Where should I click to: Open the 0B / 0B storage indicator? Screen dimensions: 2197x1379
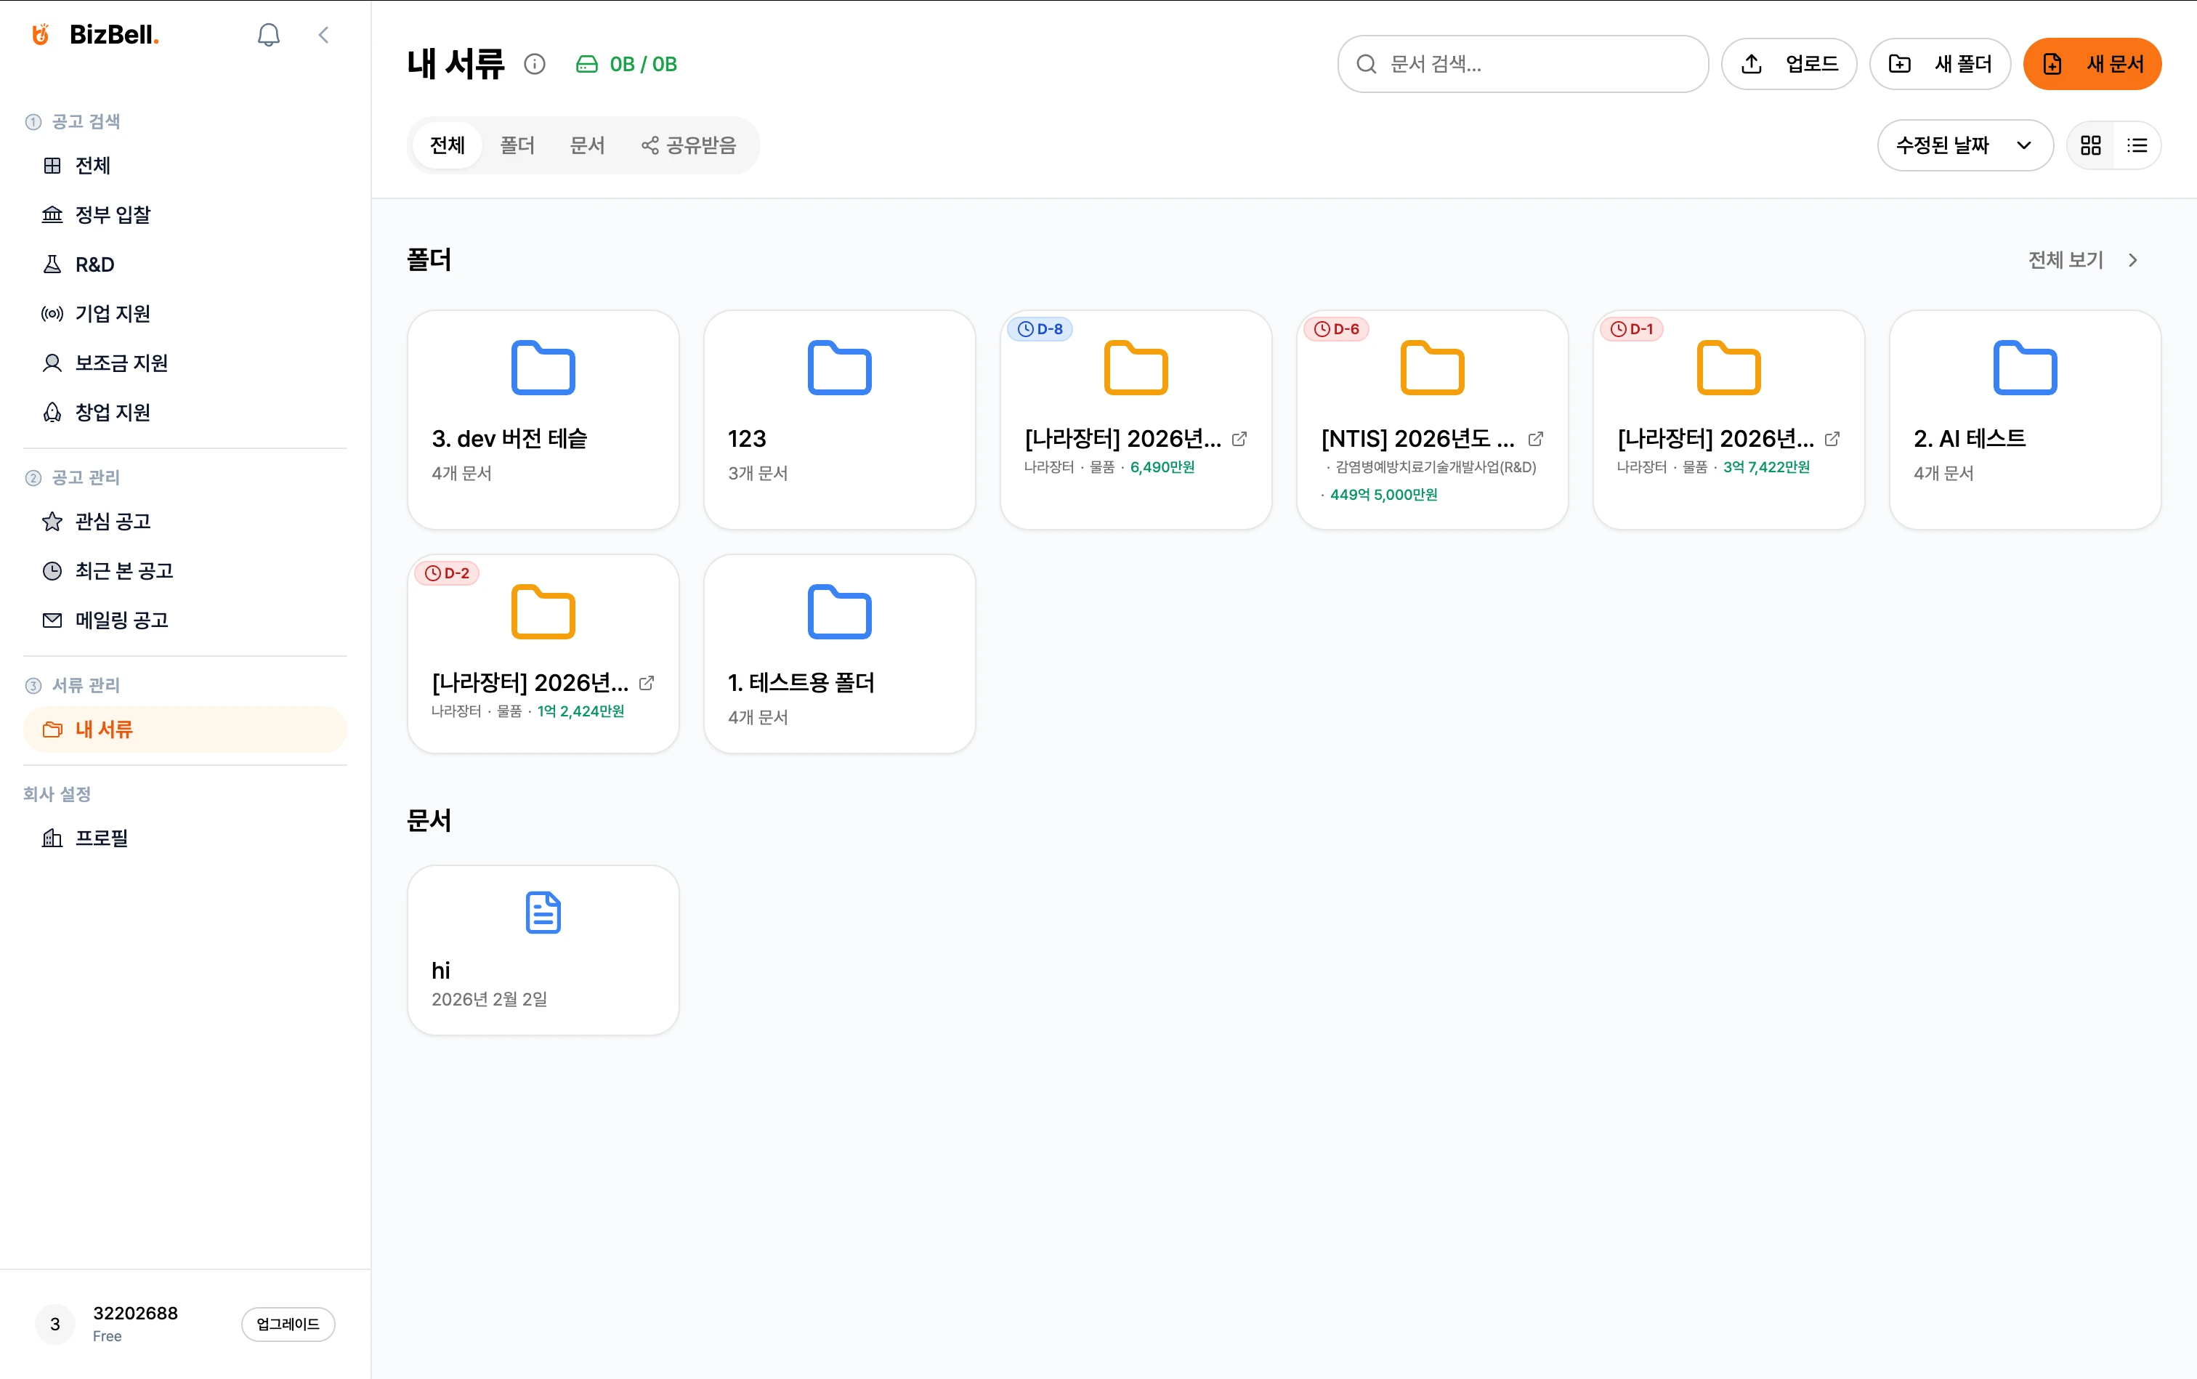click(626, 64)
